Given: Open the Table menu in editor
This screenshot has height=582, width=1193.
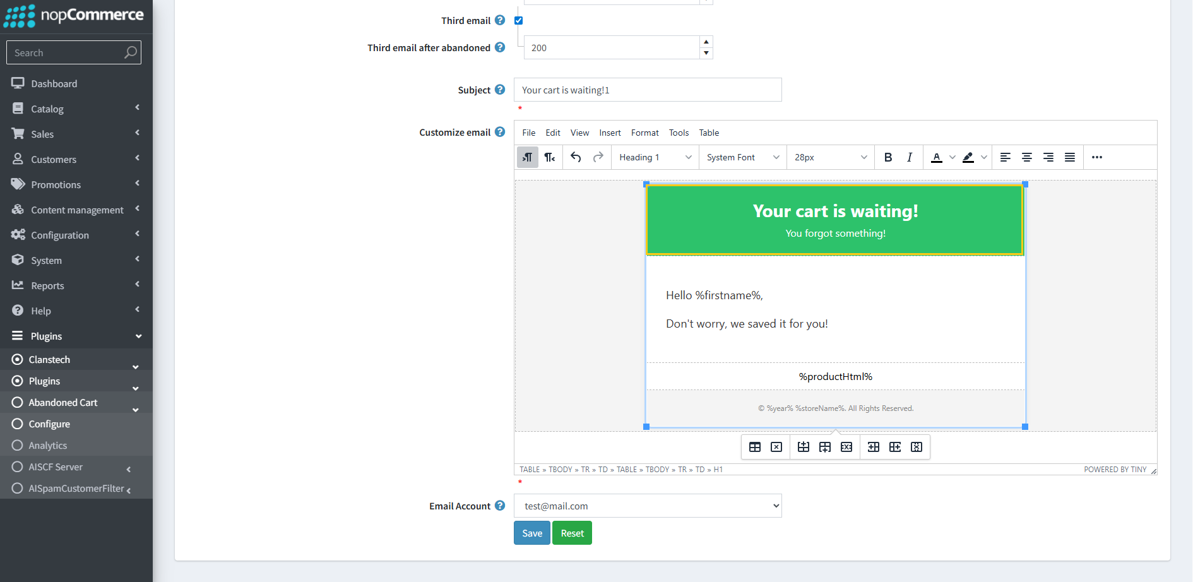Looking at the screenshot, I should click(709, 133).
